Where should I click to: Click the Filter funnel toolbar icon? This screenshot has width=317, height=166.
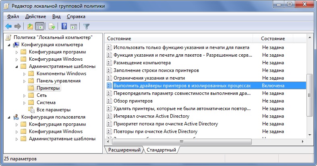point(86,27)
